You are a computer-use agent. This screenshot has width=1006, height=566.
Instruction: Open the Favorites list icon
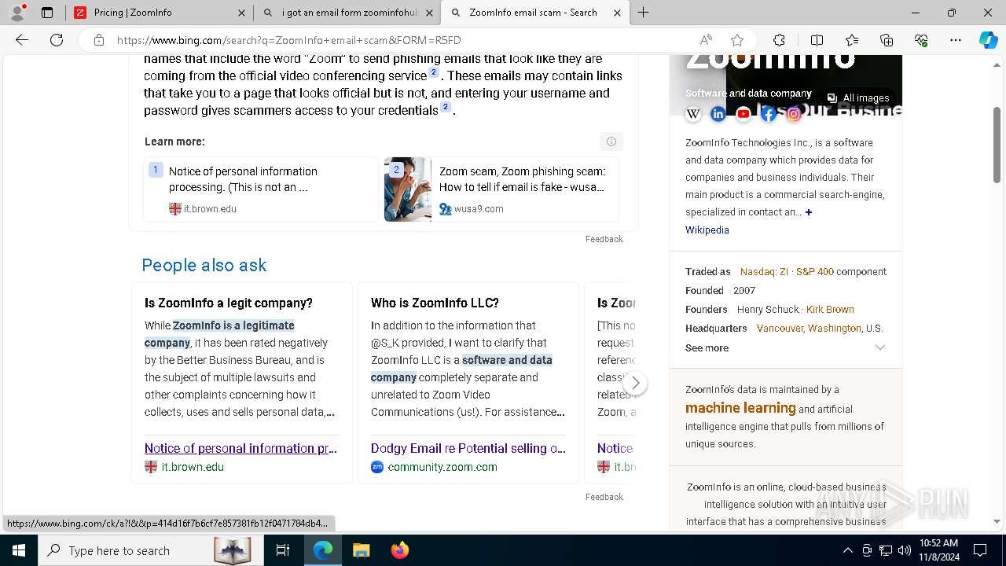click(852, 40)
